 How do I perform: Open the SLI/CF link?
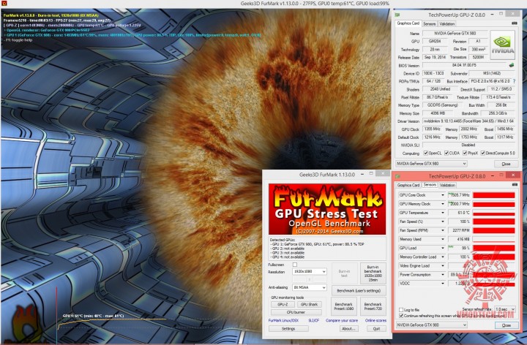click(x=313, y=320)
